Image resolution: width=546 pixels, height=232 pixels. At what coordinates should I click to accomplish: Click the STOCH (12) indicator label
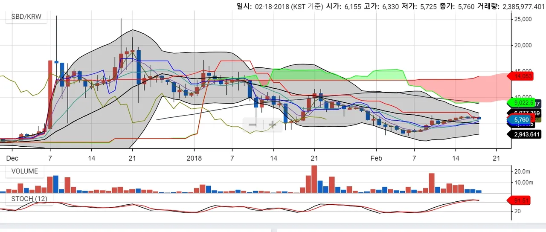point(30,199)
